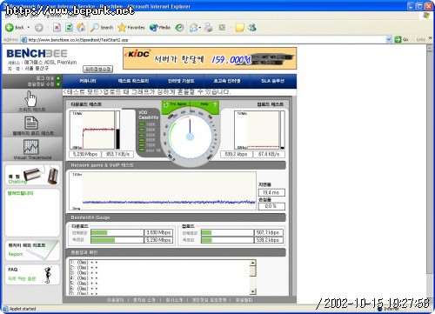Go to the Home page icon
The image size is (435, 314).
point(81,28)
